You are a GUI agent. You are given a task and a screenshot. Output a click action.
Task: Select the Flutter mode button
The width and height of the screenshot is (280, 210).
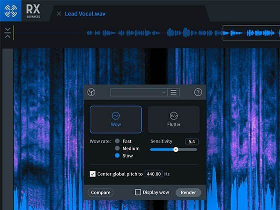[174, 119]
